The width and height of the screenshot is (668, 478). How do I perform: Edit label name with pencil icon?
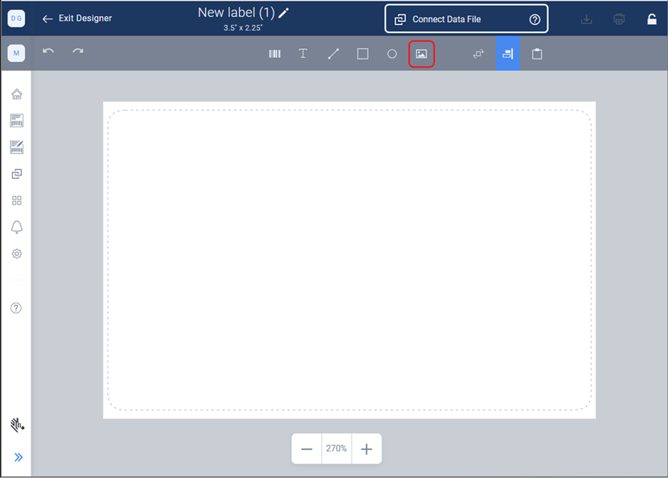283,13
